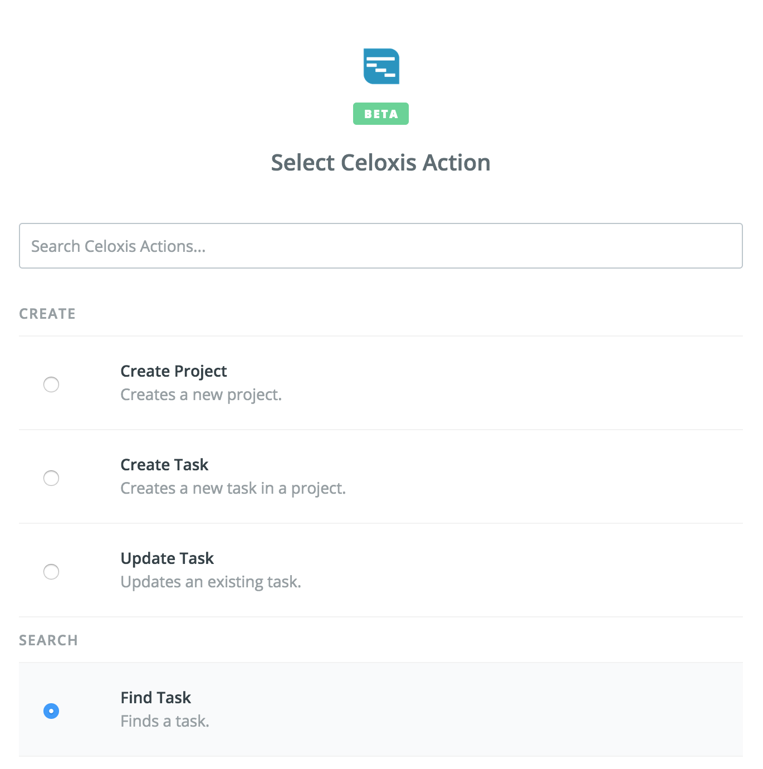Click the Select Celoxis Action heading

coord(381,163)
